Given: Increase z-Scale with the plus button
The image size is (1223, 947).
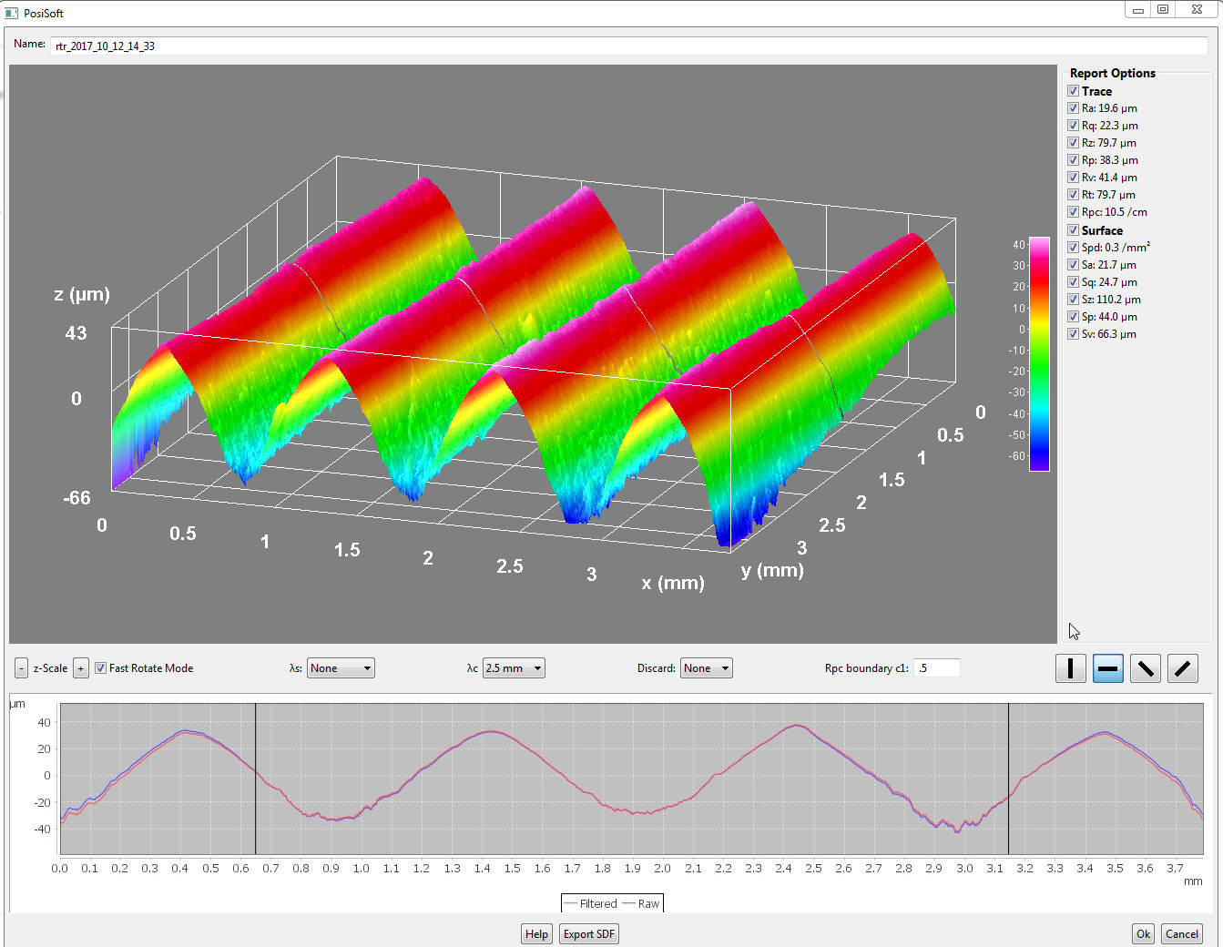Looking at the screenshot, I should tap(80, 668).
